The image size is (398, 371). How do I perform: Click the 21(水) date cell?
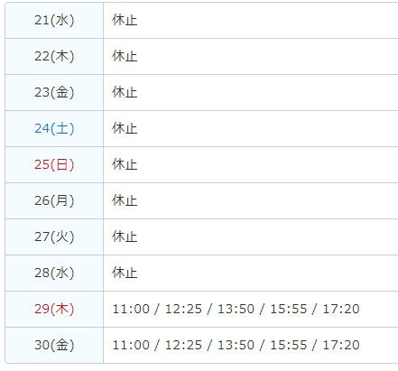click(x=54, y=21)
